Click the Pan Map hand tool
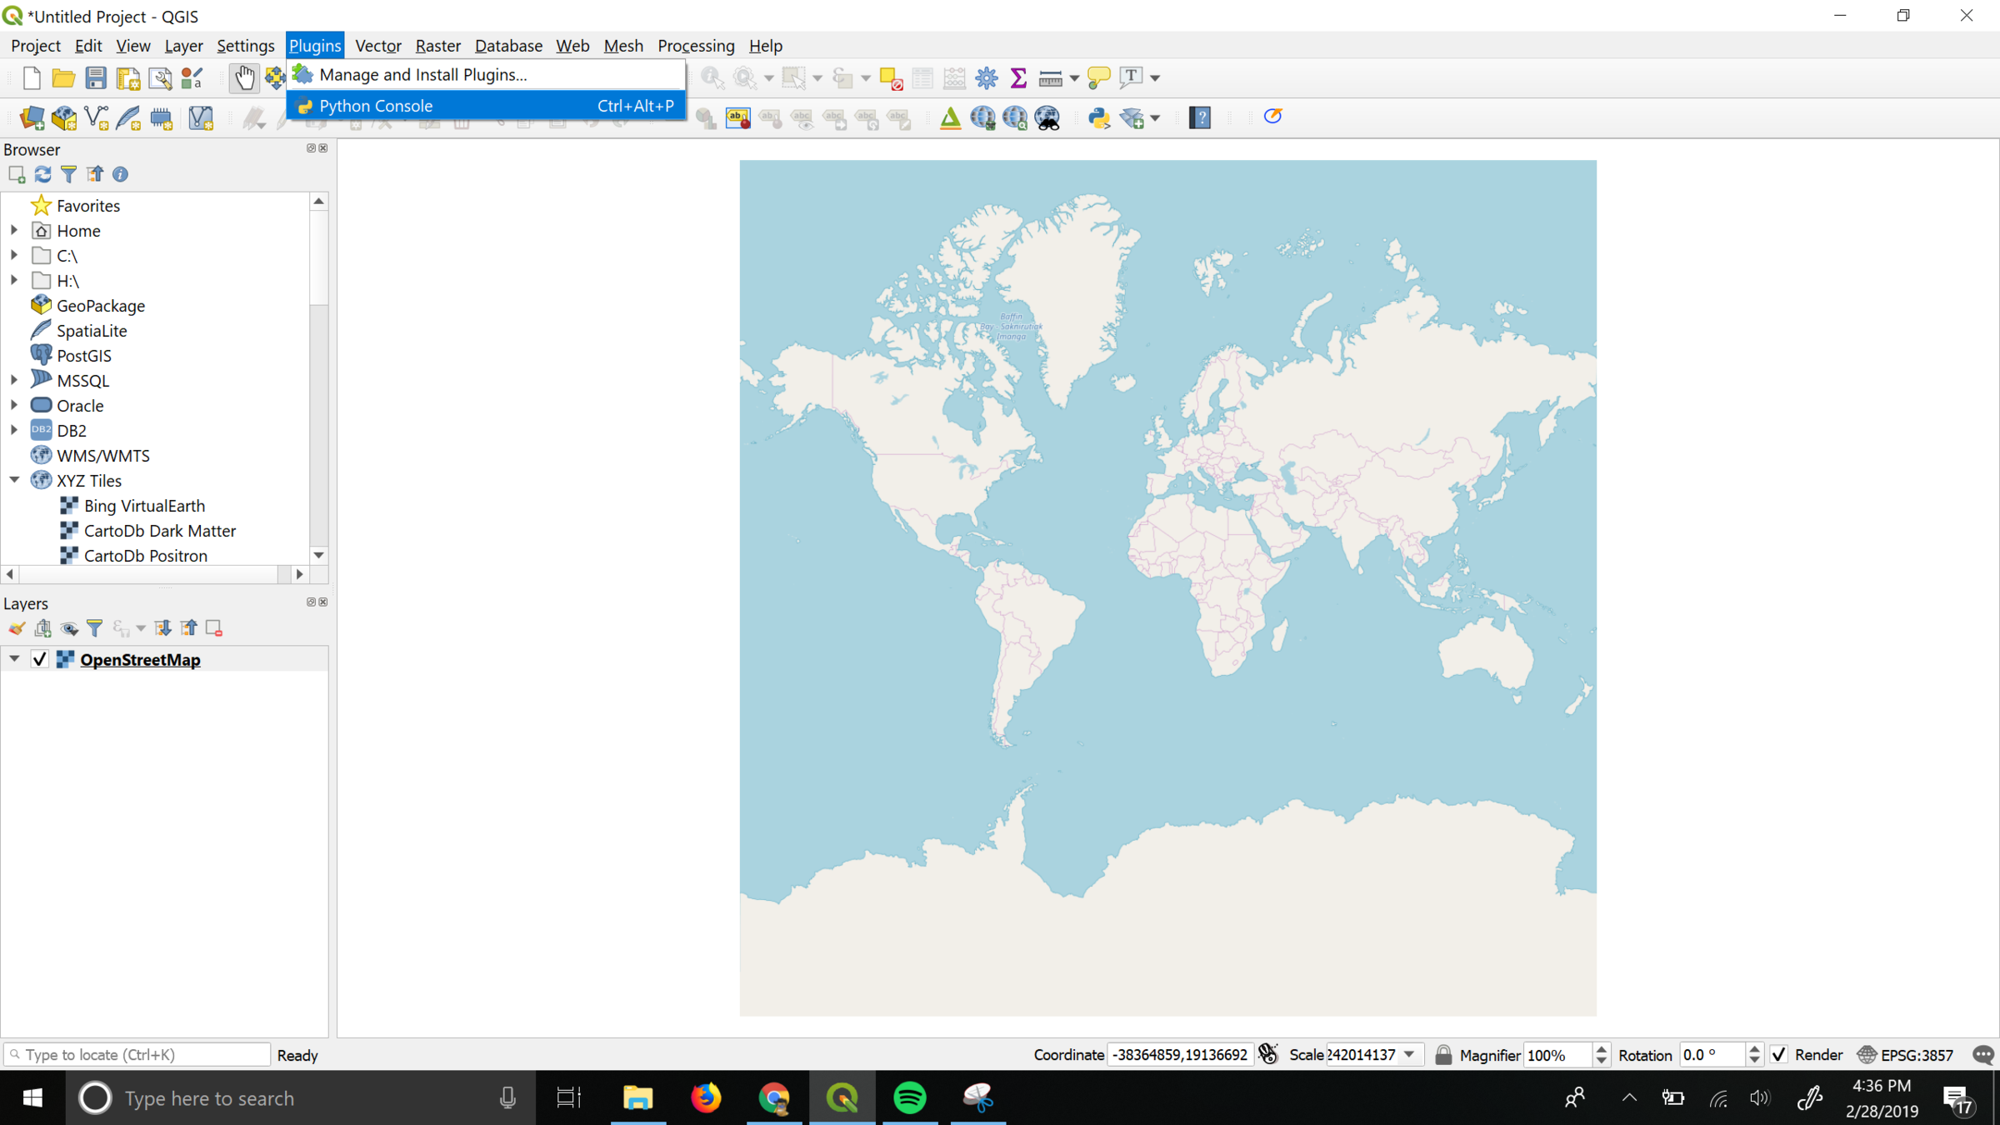 click(244, 77)
